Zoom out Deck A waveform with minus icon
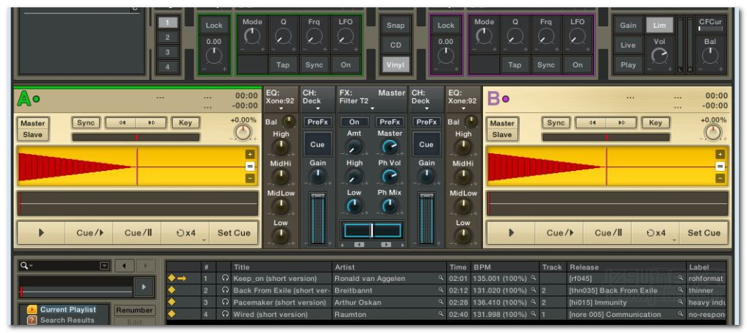Image resolution: width=747 pixels, height=333 pixels. (250, 178)
